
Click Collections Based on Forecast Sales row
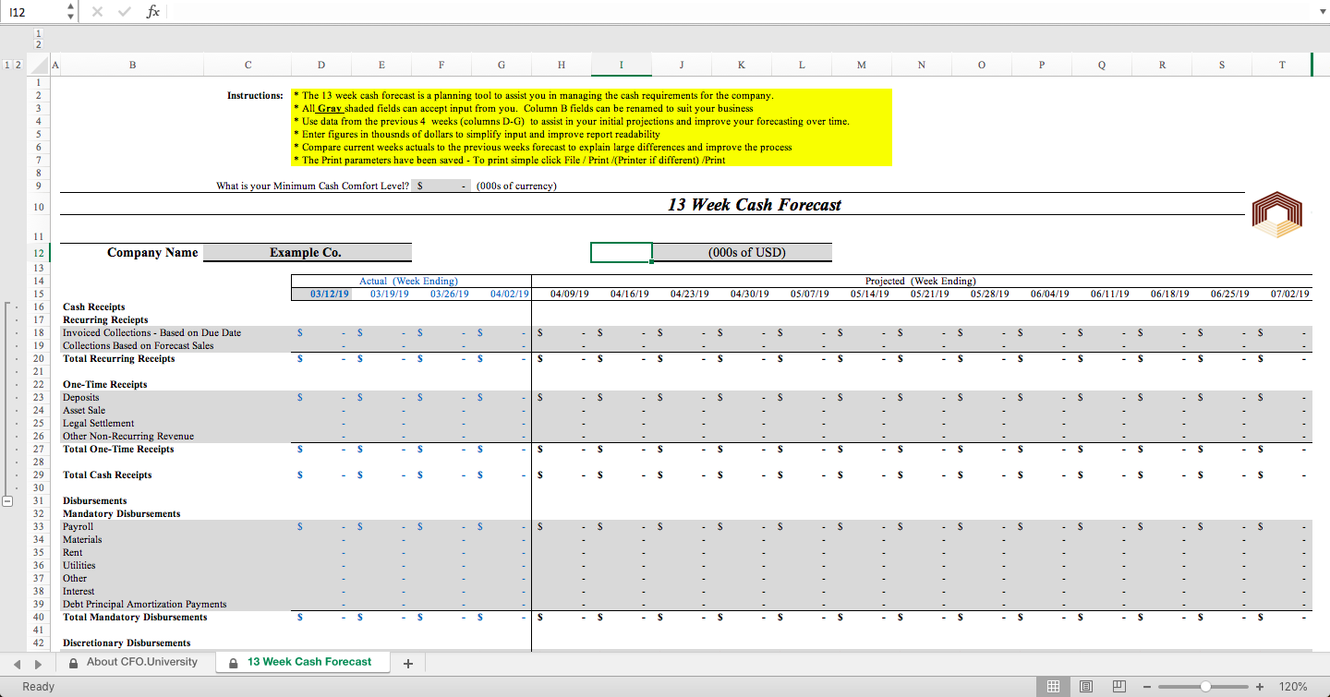(138, 345)
